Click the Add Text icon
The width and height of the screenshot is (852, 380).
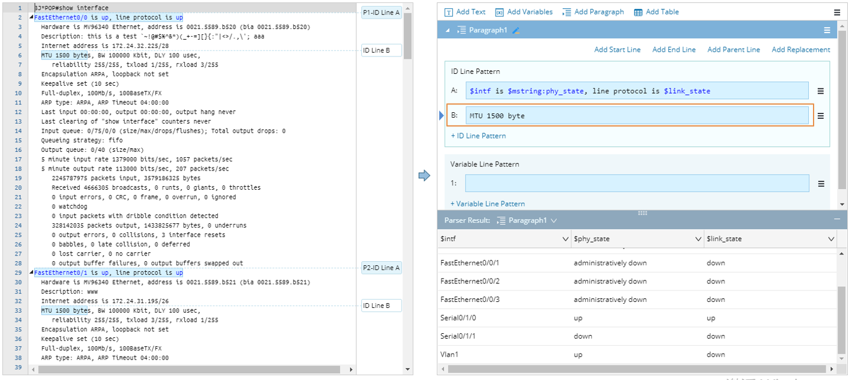click(x=449, y=12)
